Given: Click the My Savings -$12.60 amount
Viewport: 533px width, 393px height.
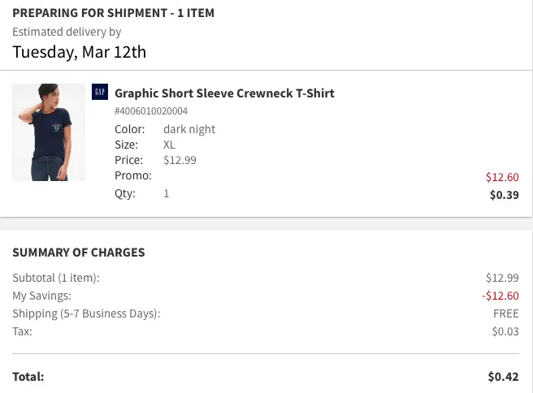Looking at the screenshot, I should click(500, 296).
